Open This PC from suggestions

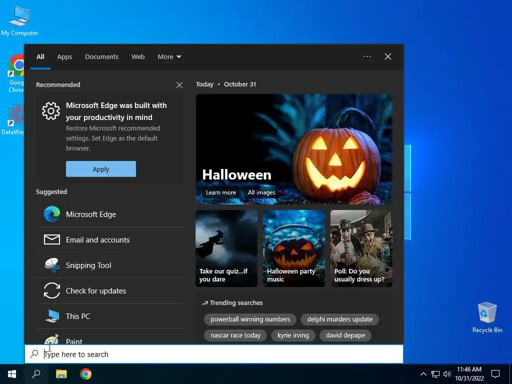pyautogui.click(x=110, y=316)
